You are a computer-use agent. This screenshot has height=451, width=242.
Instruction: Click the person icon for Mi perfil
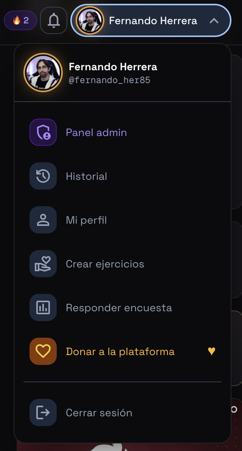43,220
